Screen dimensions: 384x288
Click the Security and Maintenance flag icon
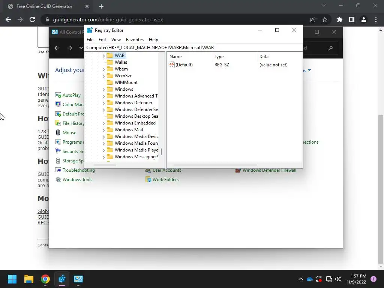pos(58,151)
